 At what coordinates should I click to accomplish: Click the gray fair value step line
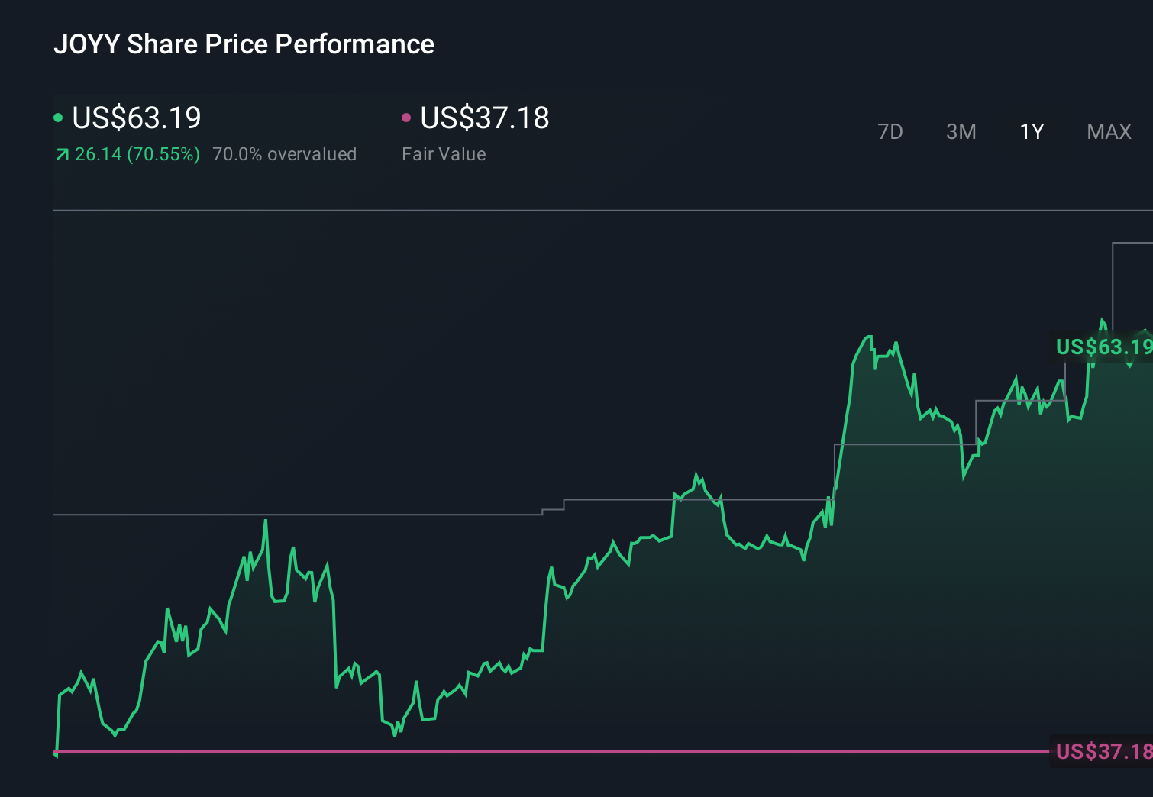pyautogui.click(x=305, y=515)
